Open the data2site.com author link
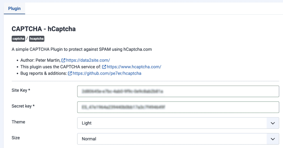Screen dimensions: 283x148 pyautogui.click(x=88, y=60)
